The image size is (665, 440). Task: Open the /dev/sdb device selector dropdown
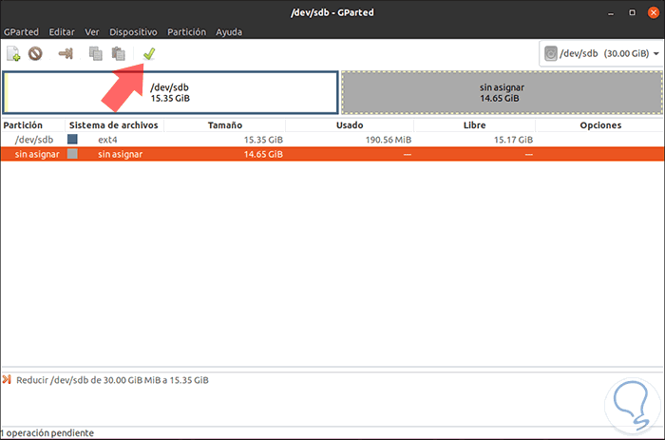pyautogui.click(x=601, y=53)
